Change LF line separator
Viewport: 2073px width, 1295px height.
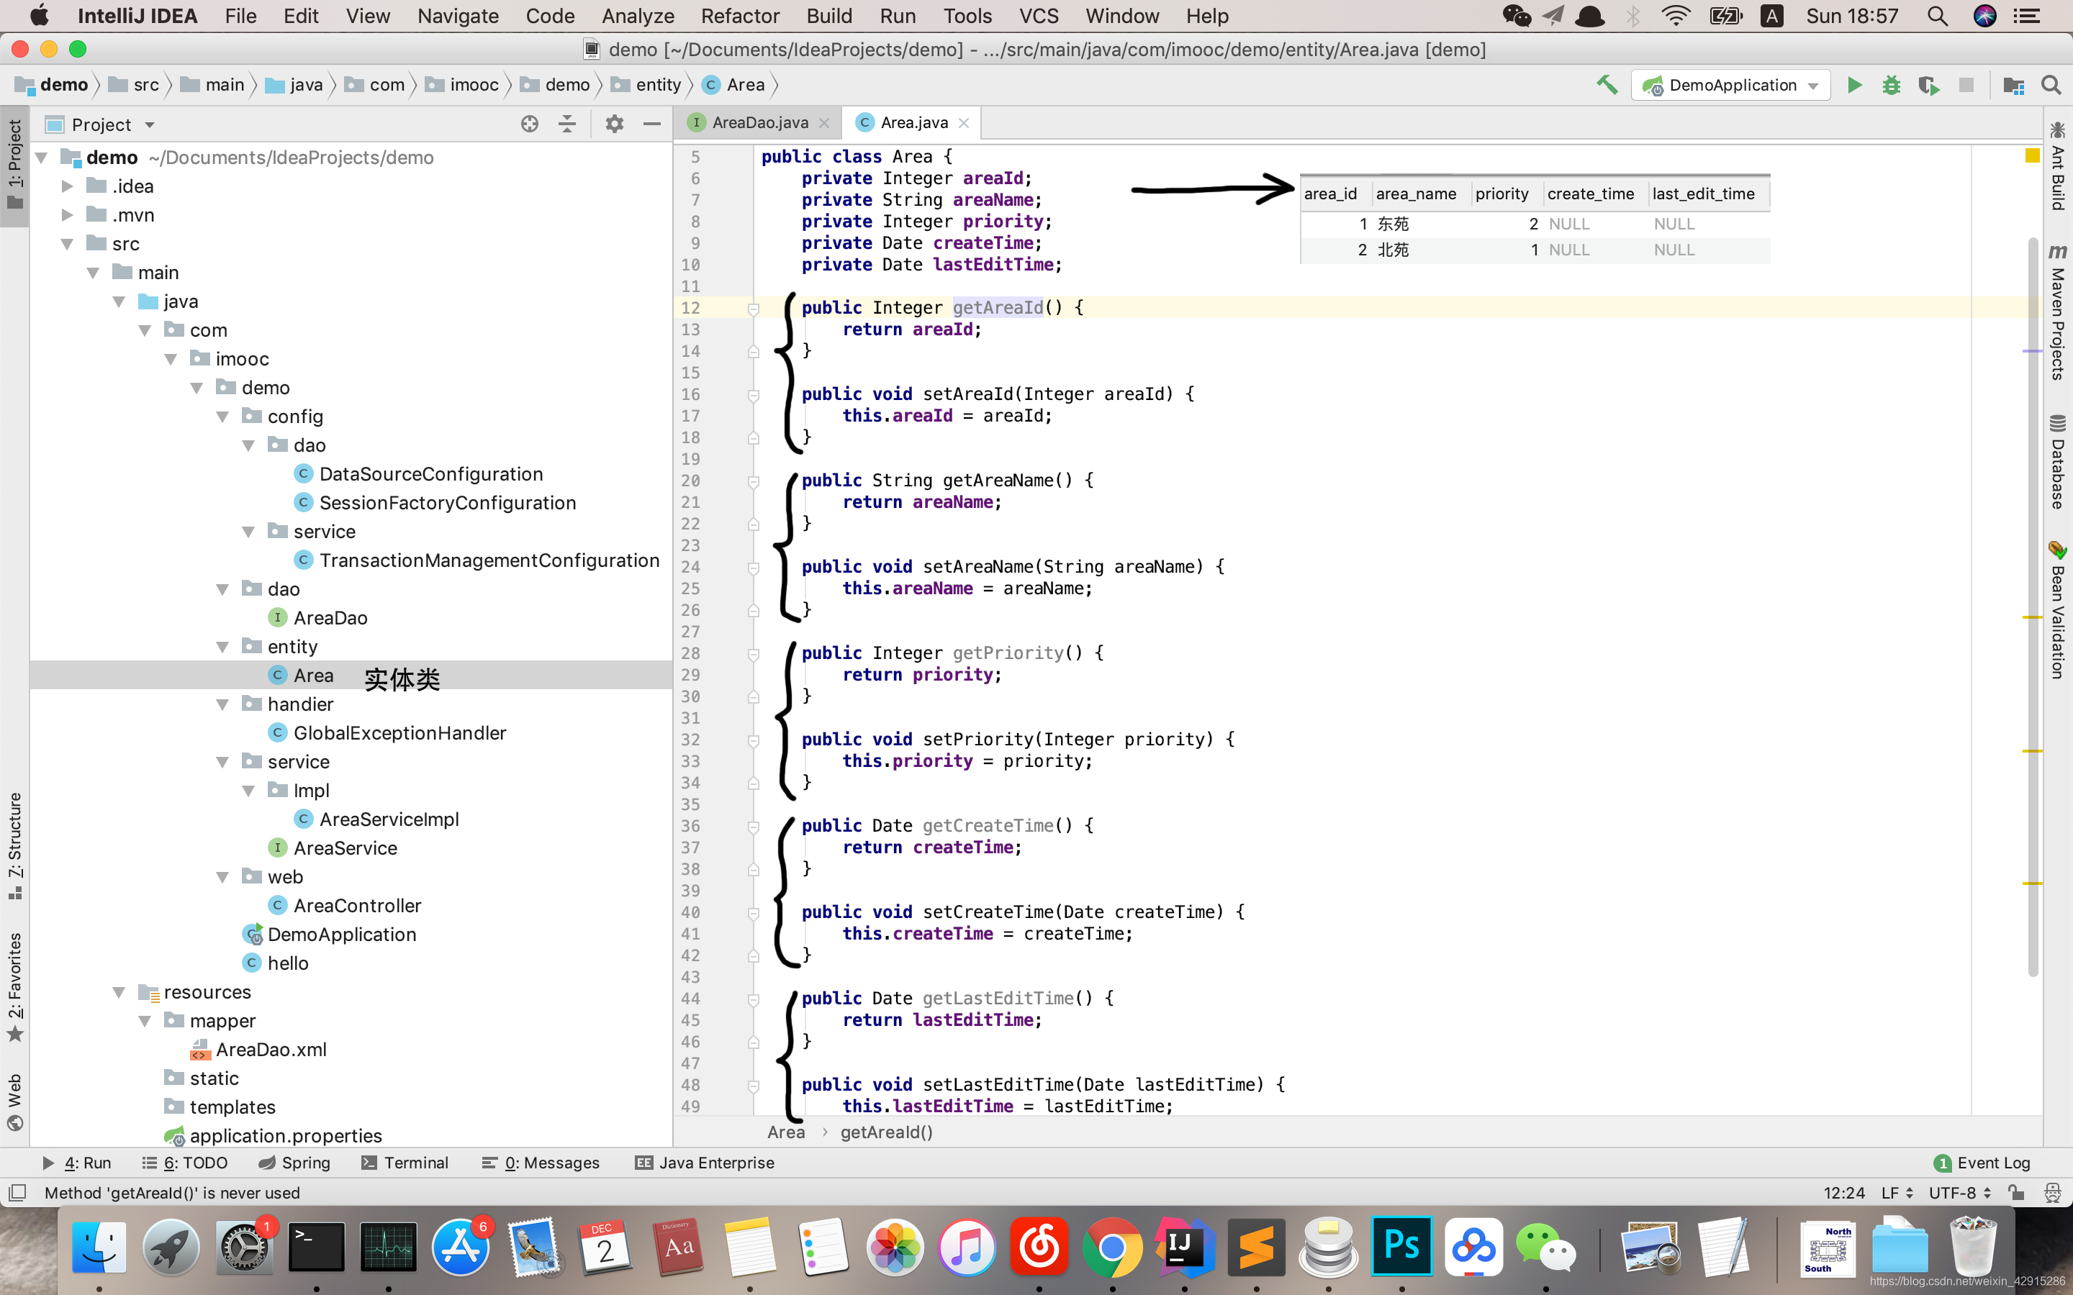pyautogui.click(x=1897, y=1192)
